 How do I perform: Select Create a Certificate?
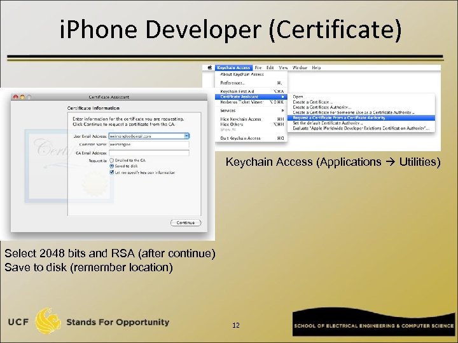(361, 102)
